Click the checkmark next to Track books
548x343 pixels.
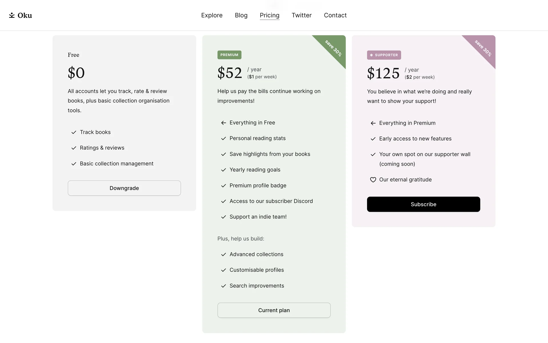tap(74, 132)
